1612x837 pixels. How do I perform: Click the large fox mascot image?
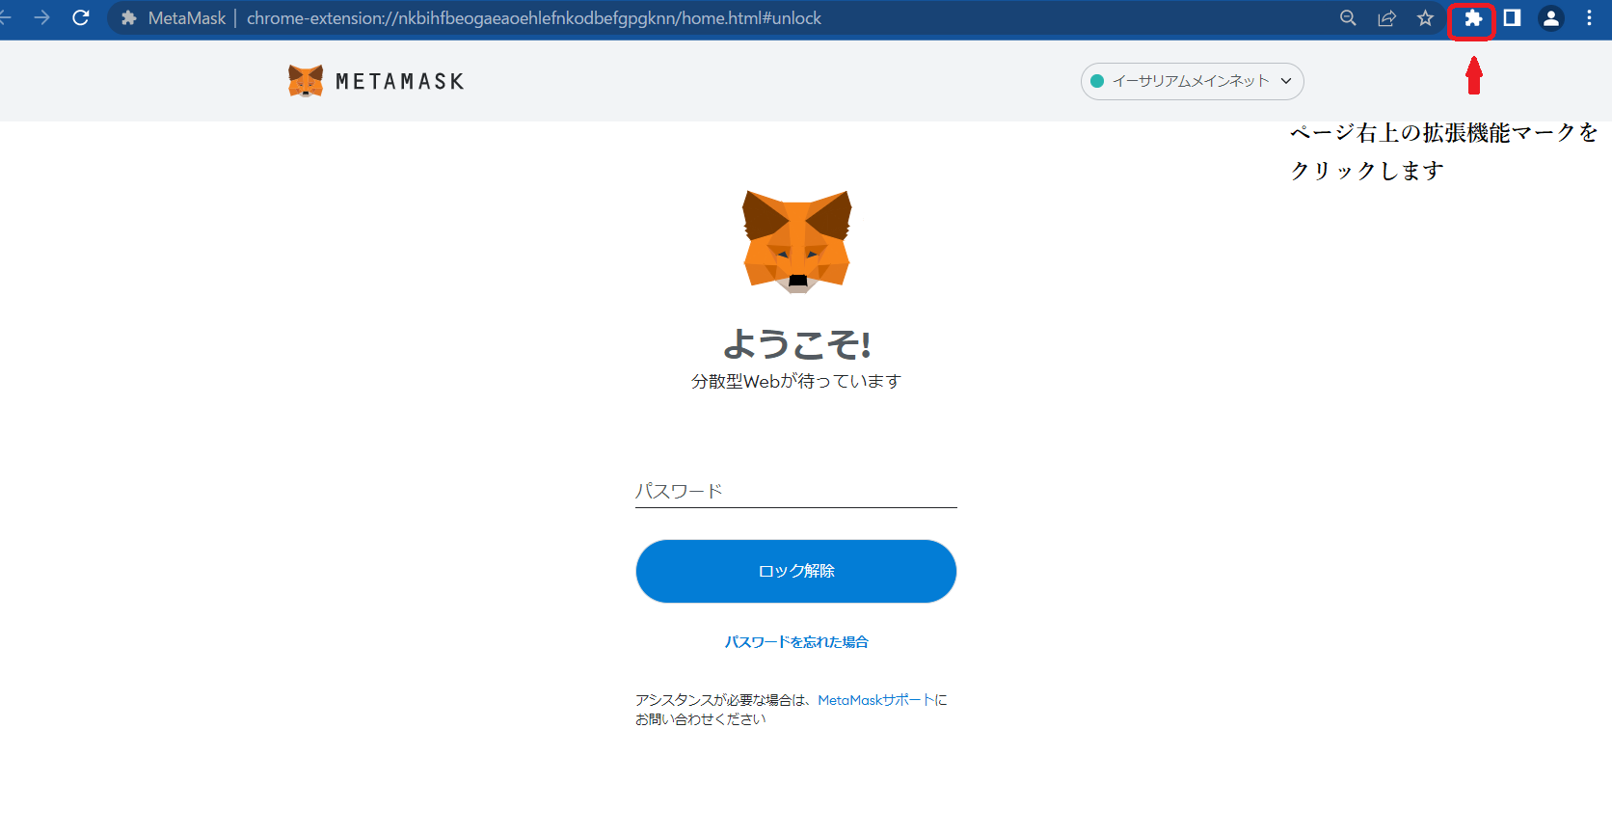pos(796,241)
